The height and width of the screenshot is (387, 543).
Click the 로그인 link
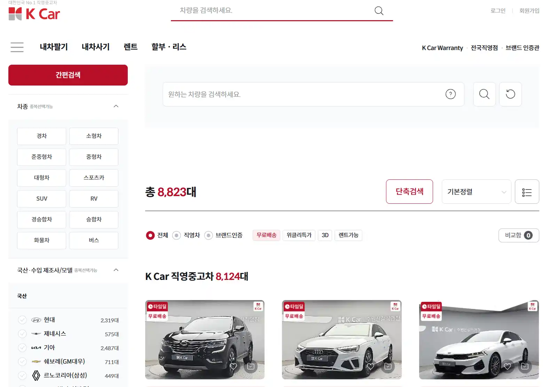[498, 11]
